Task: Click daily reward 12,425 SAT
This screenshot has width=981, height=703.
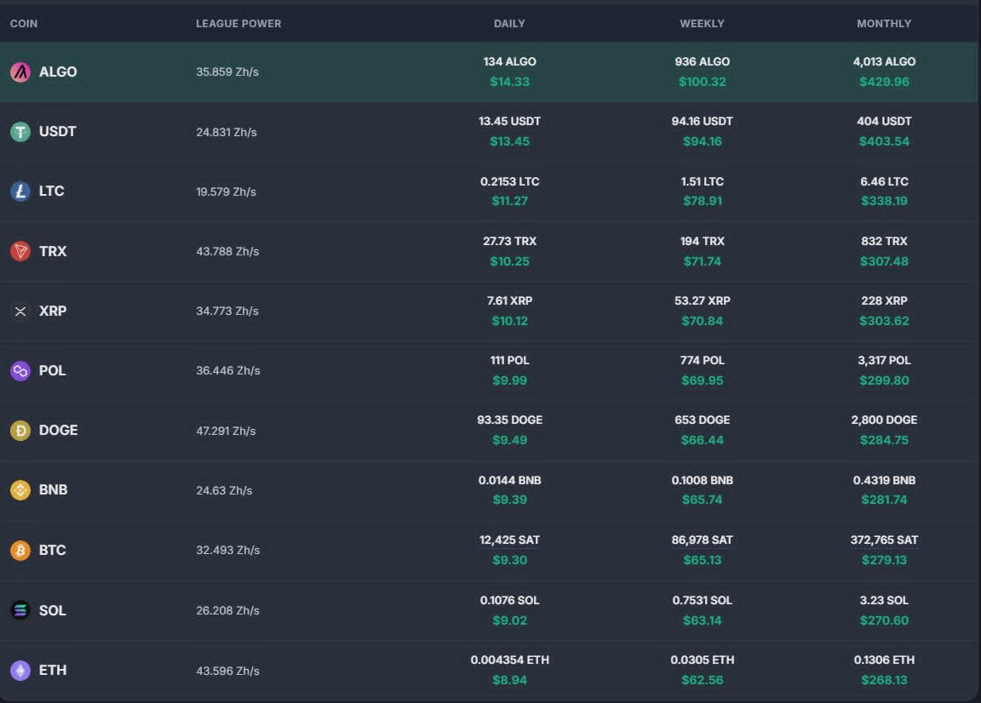Action: coord(509,540)
